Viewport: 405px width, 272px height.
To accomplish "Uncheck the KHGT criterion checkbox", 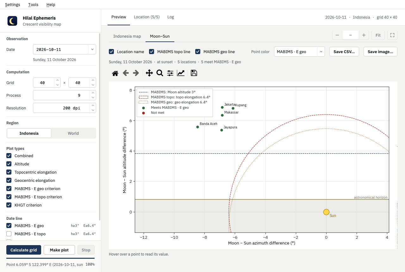I will pyautogui.click(x=9, y=205).
